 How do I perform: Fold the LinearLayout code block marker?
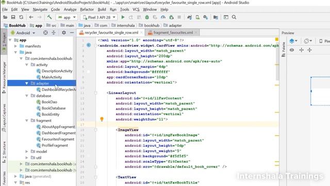[x=95, y=93]
